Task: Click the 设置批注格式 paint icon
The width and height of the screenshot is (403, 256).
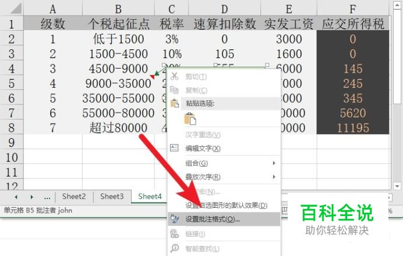Action: (x=175, y=219)
